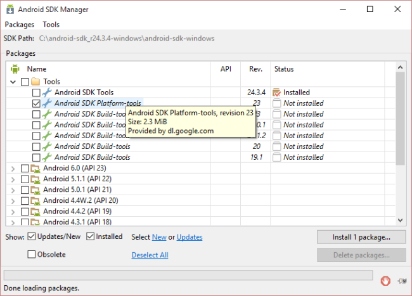
Task: Collapse the Tools group
Action: [x=13, y=82]
